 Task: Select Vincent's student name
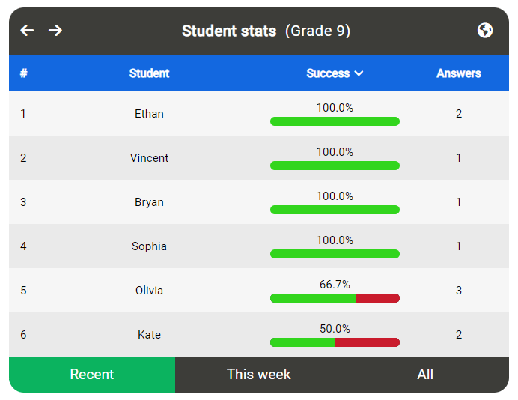pos(149,158)
